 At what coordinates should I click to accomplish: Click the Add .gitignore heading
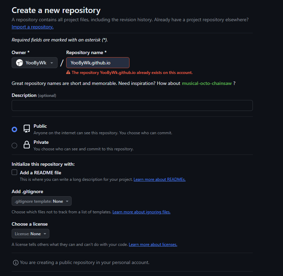pos(27,191)
